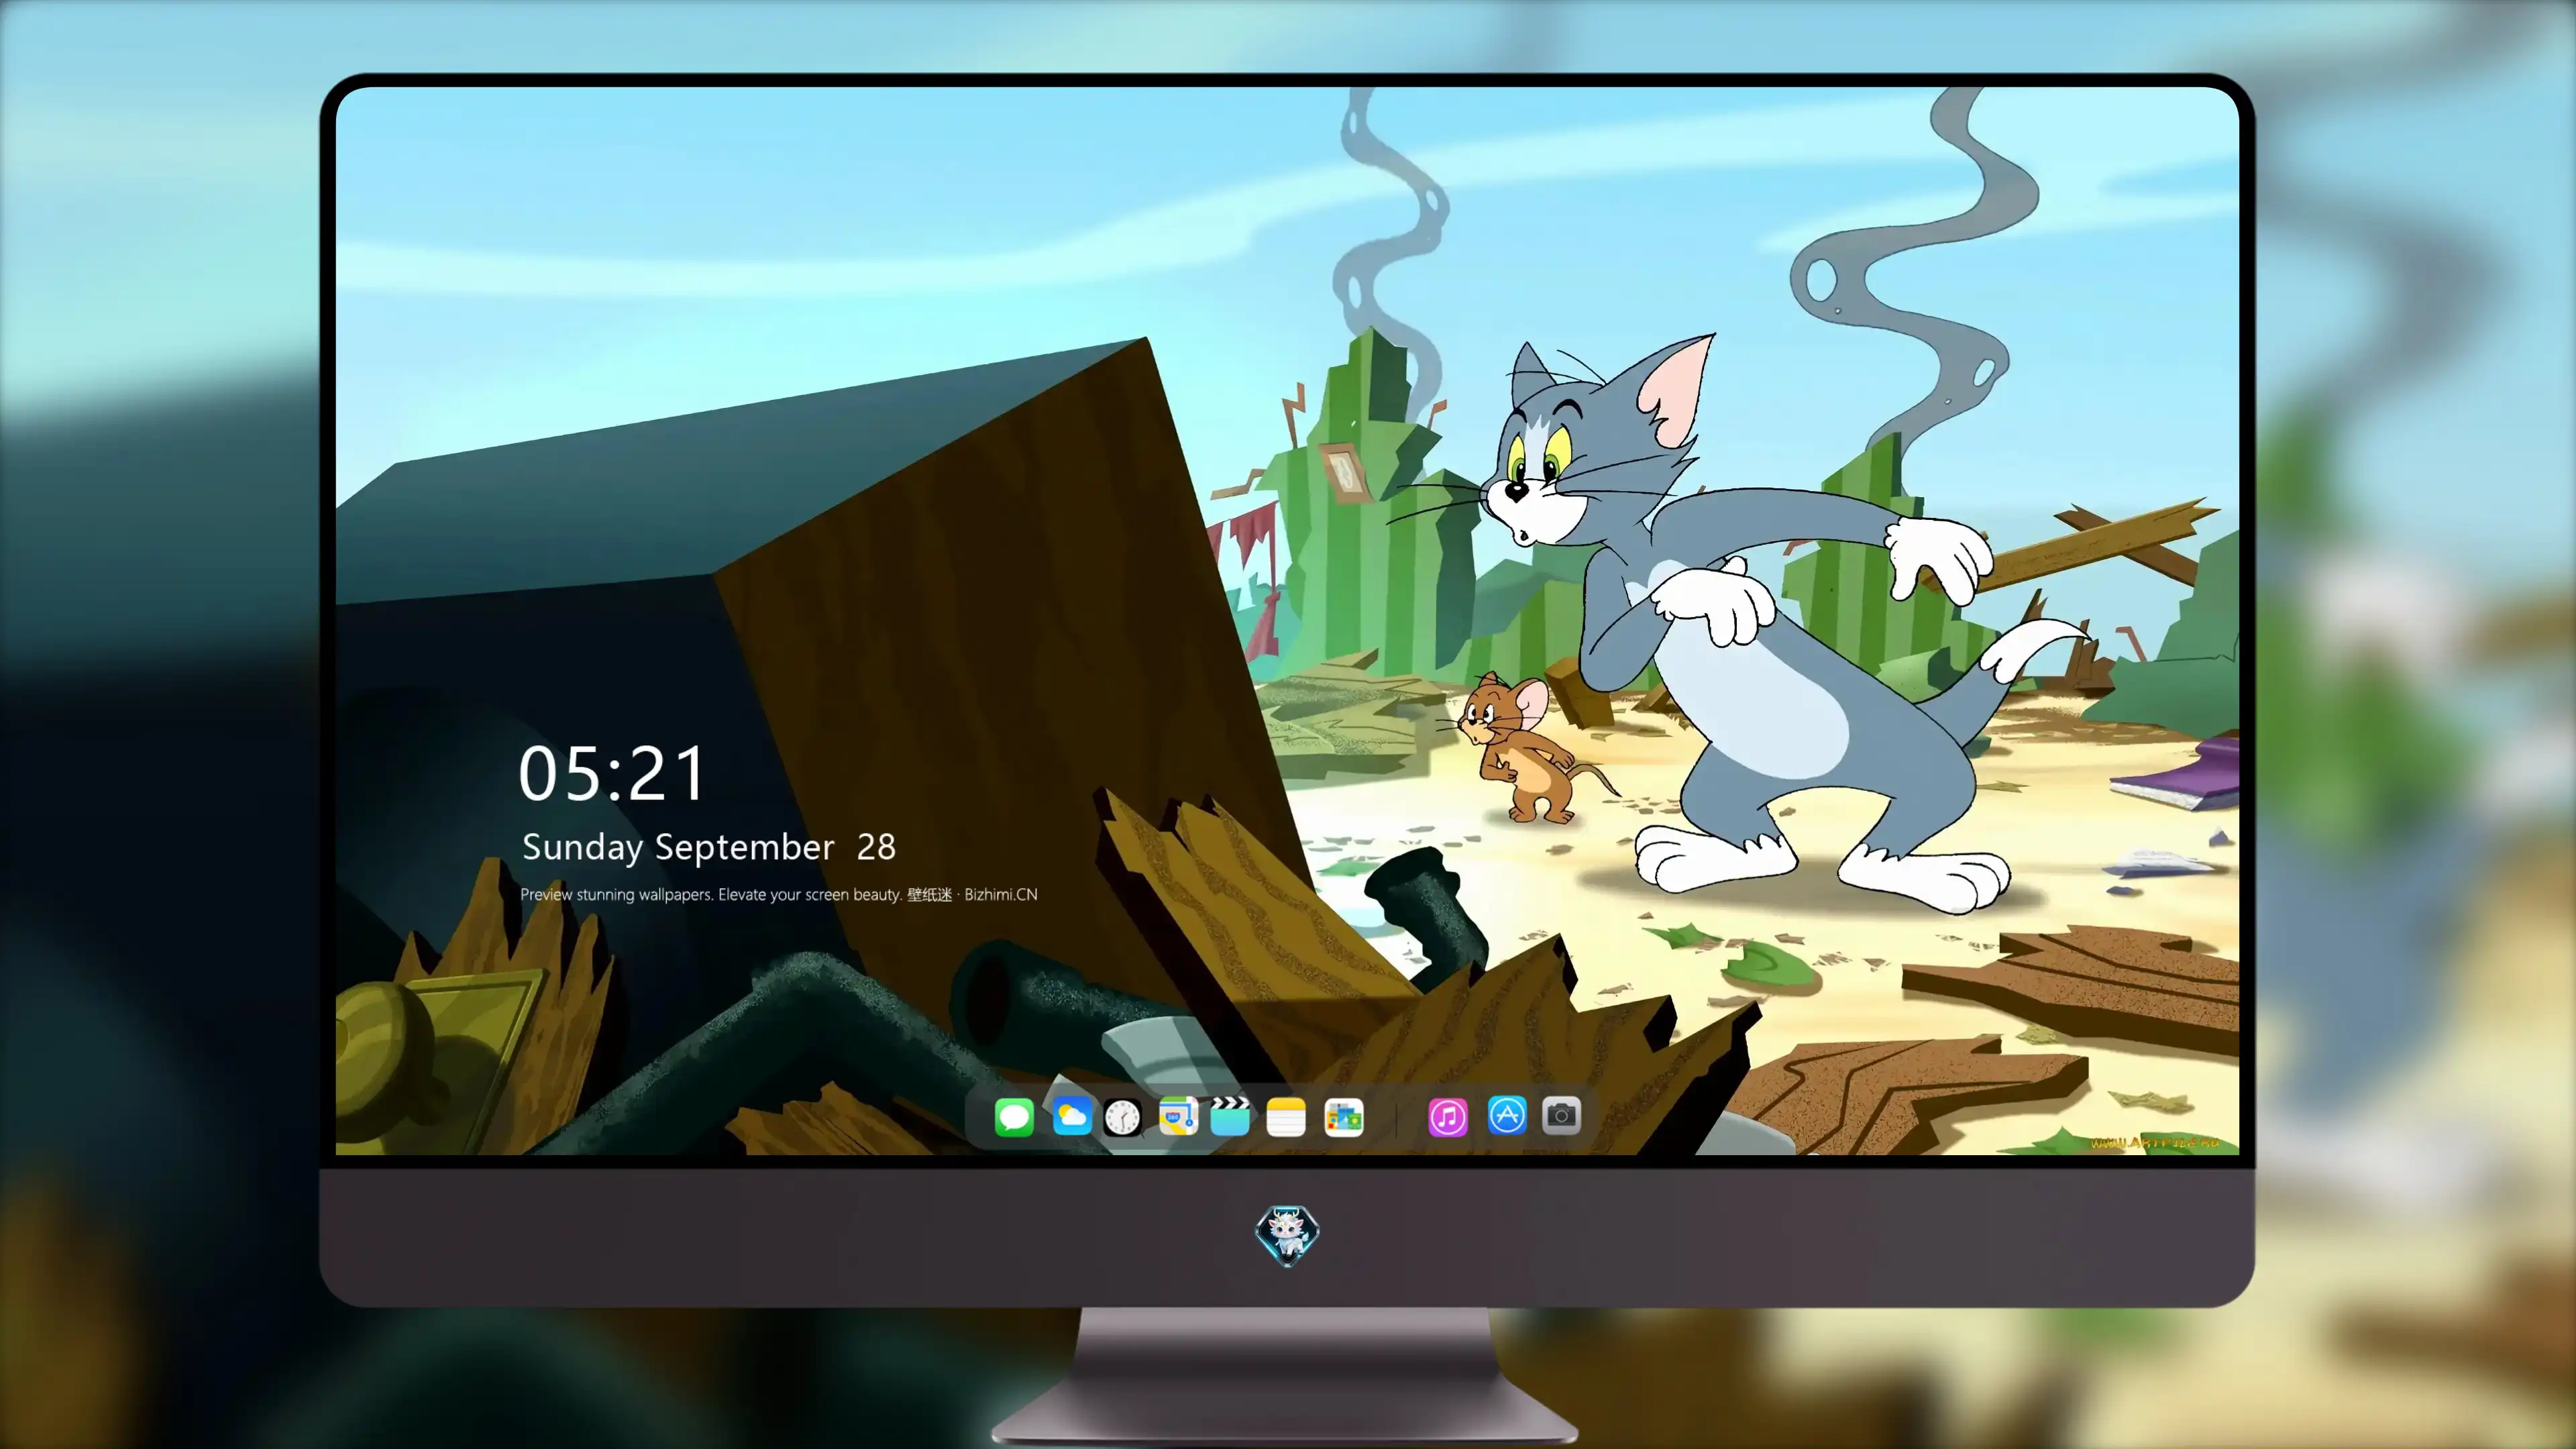This screenshot has width=2576, height=1449.
Task: Launch the Videos clapperboard app
Action: pyautogui.click(x=1230, y=1117)
